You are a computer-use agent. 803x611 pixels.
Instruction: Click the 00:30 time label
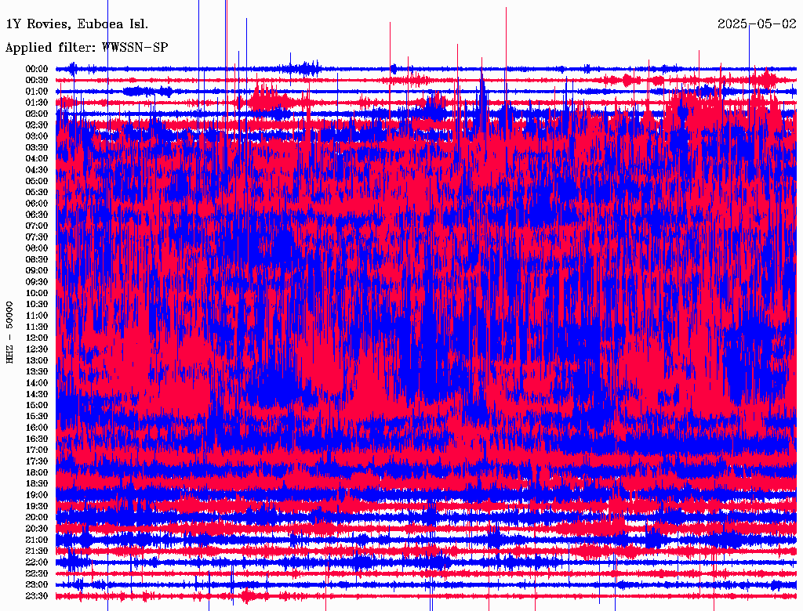37,80
